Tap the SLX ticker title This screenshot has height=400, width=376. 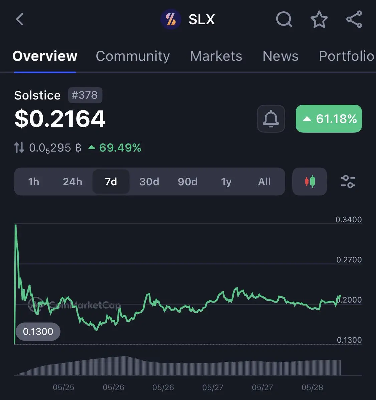(202, 19)
